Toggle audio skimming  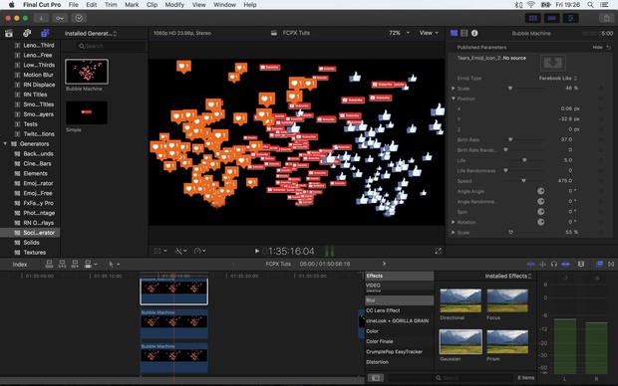542,264
